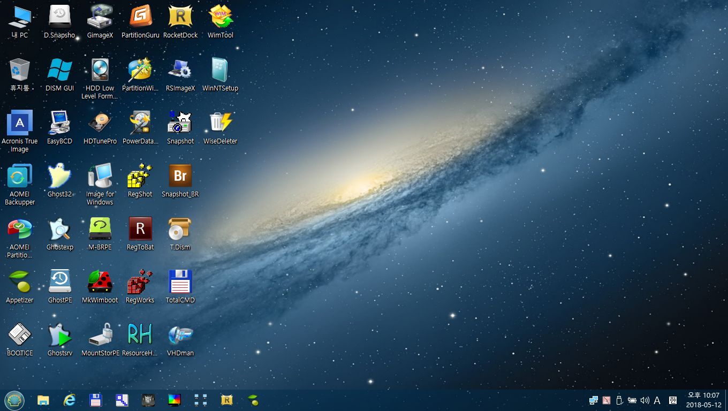Select the AOMEI Partitio... desktop icon
This screenshot has height=411, width=728.
click(20, 238)
